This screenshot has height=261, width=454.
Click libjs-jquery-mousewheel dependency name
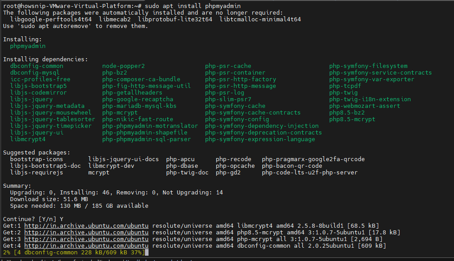point(51,113)
